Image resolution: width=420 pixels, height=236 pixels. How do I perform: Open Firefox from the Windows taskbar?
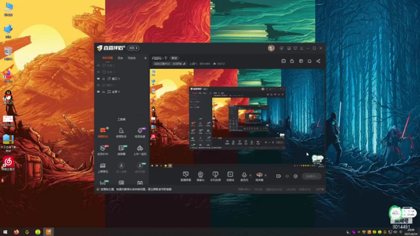tap(16, 231)
